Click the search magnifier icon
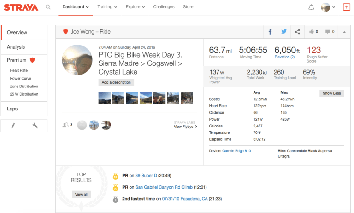Image resolution: width=354 pixels, height=213 pixels. coord(48,7)
